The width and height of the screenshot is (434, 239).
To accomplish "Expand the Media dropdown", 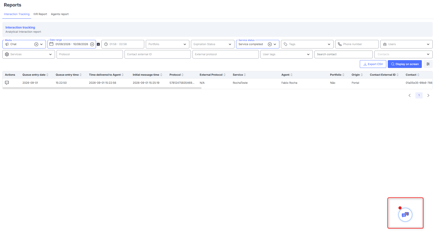I will coord(42,44).
